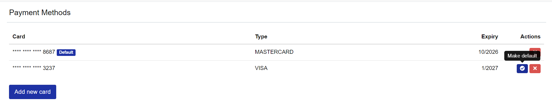Select the Actions column header
This screenshot has height=102, width=552.
(x=530, y=37)
